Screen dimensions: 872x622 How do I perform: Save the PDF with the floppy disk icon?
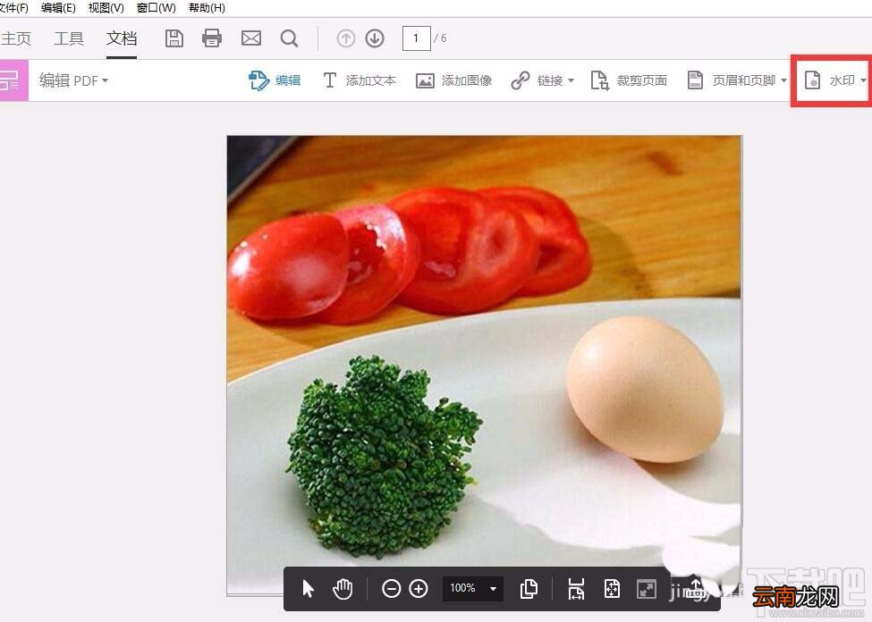click(x=174, y=38)
